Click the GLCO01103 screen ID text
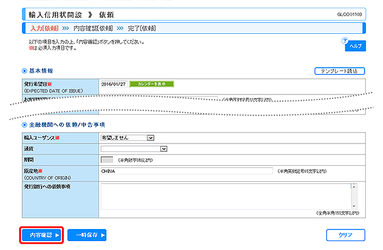This screenshot has width=383, height=250. [349, 15]
